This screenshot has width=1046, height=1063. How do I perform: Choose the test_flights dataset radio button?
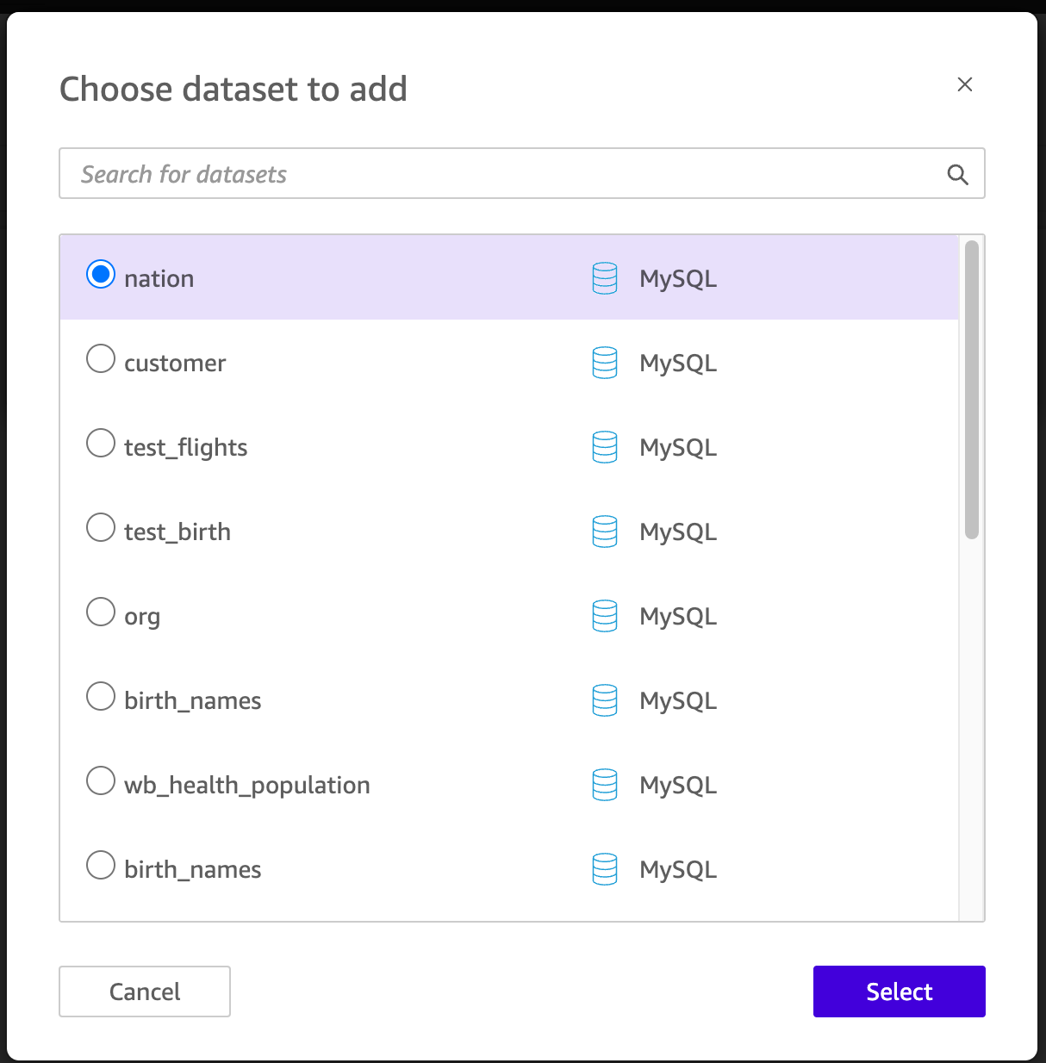coord(101,443)
